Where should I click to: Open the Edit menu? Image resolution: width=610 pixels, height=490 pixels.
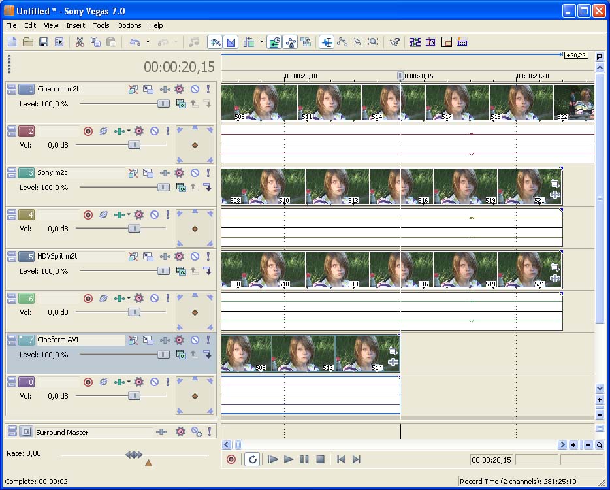(30, 25)
